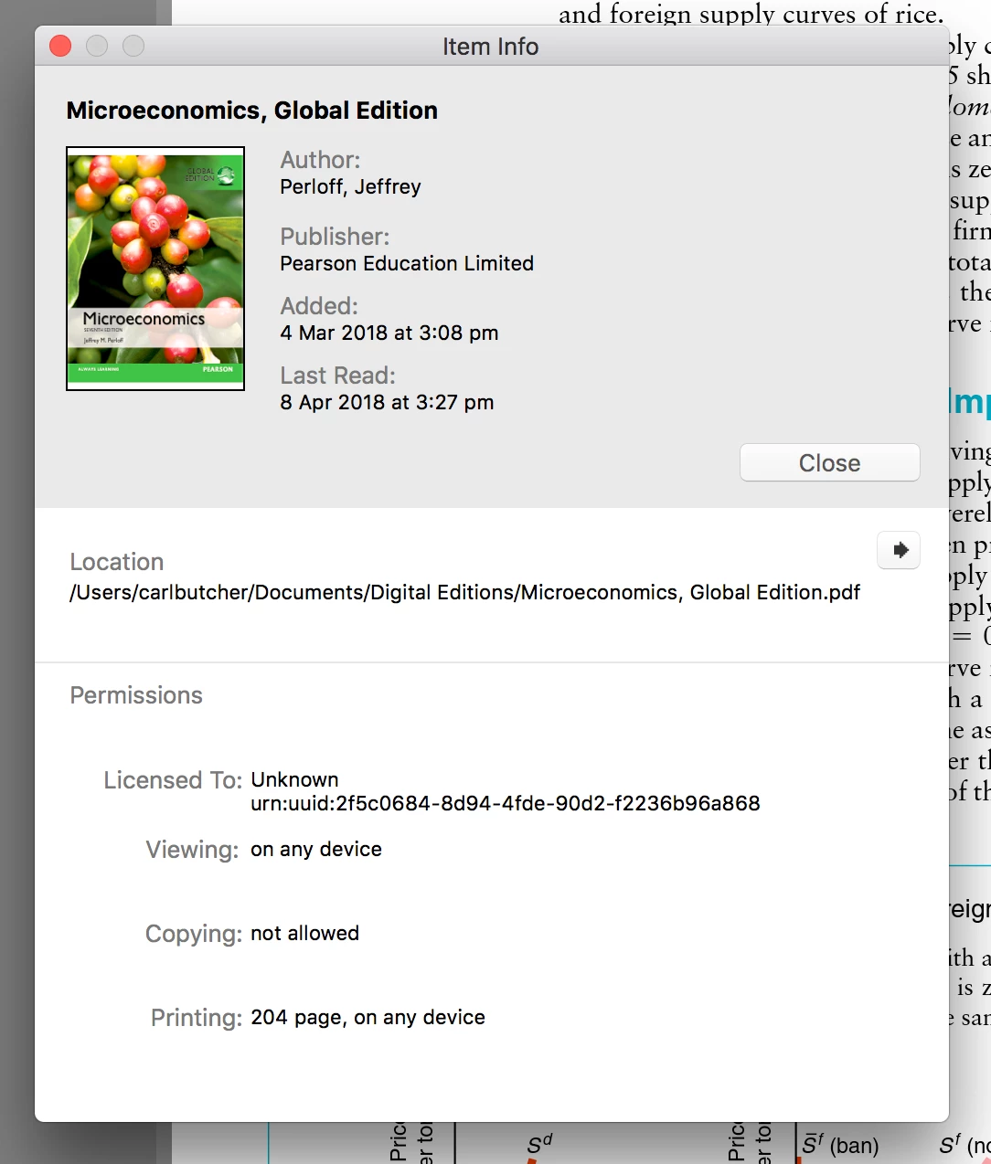This screenshot has width=991, height=1164.
Task: Click the 'Author:' label
Action: pyautogui.click(x=320, y=160)
